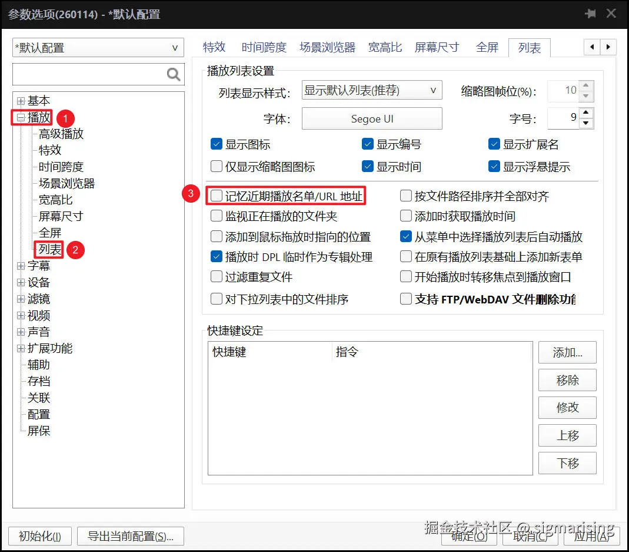Switch to the 宽高比 tab

(x=385, y=48)
